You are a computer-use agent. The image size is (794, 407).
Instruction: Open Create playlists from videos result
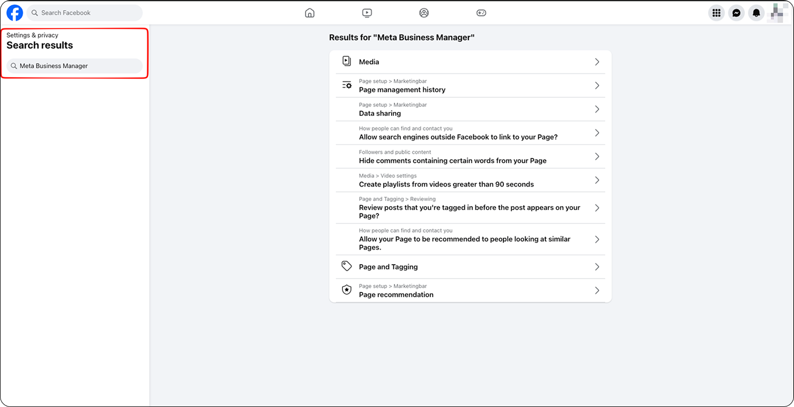[471, 180]
